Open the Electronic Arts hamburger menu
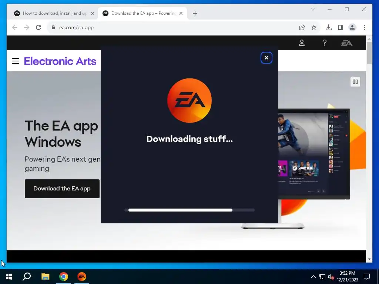This screenshot has width=379, height=284. coord(16,61)
